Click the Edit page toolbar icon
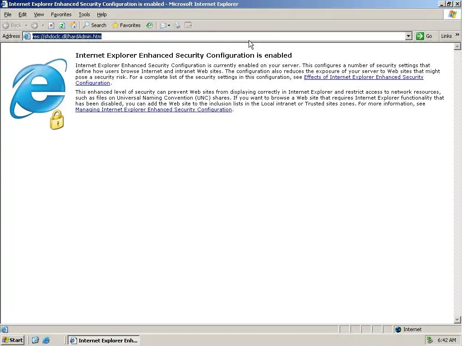Image resolution: width=462 pixels, height=346 pixels. 188,25
